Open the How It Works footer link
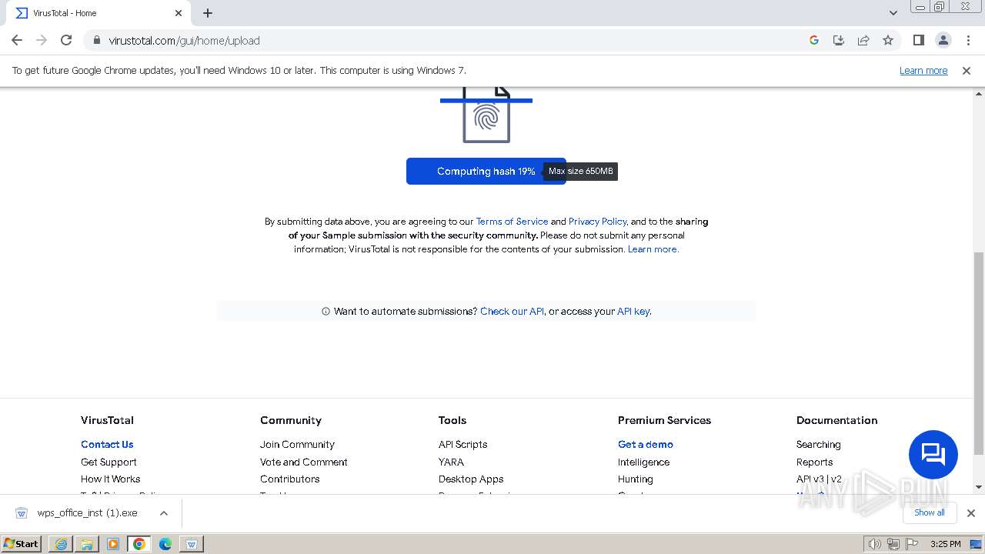Screen dimensions: 985x554 click(110, 479)
